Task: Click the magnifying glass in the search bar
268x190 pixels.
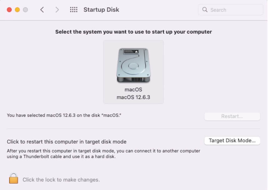Action: point(205,10)
